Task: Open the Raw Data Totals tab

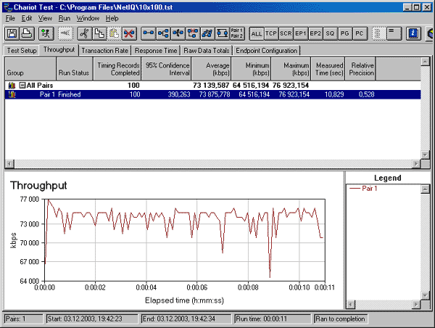Action: pyautogui.click(x=207, y=51)
